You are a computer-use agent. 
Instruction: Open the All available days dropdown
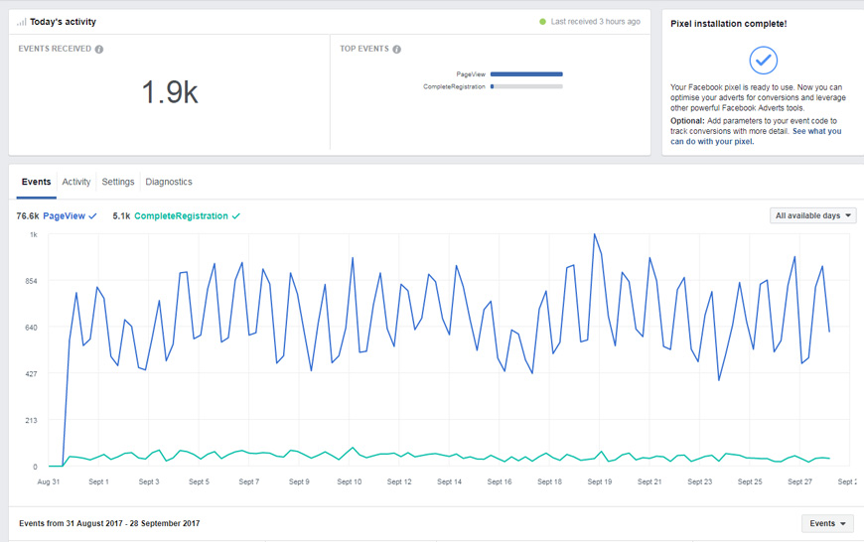[812, 215]
